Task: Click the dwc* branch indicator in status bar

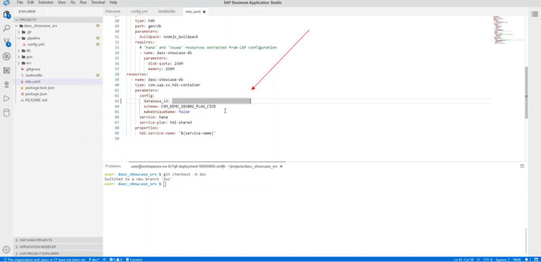Action: pos(94,259)
